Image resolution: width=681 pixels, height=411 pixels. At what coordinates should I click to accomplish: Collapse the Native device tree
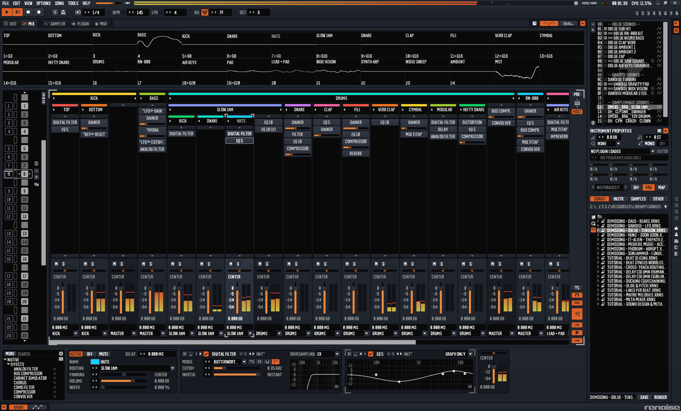point(5,360)
